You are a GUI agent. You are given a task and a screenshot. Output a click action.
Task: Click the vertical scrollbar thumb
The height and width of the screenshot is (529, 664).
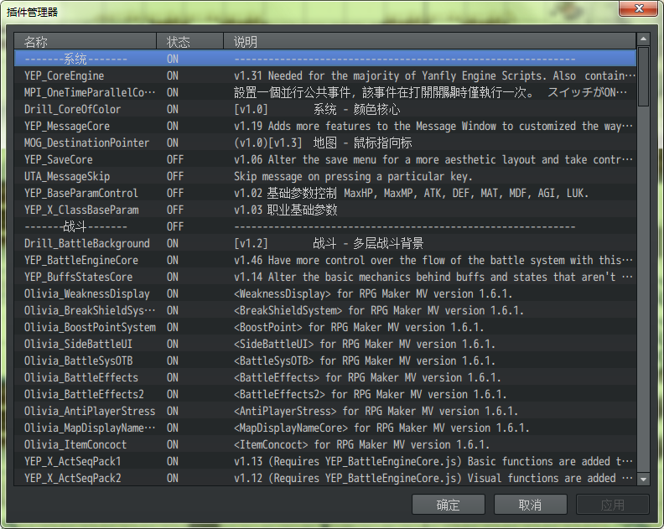pos(643,76)
